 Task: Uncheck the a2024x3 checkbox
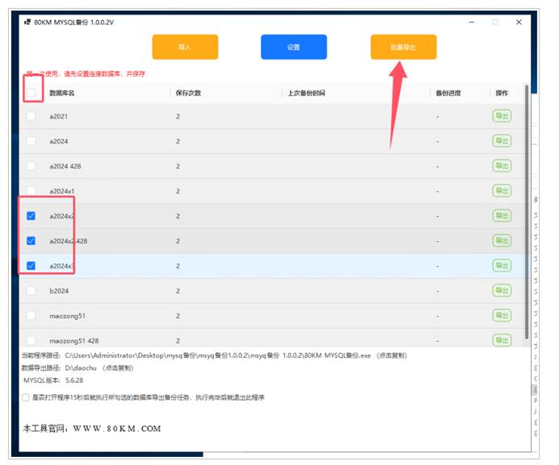[x=31, y=266]
